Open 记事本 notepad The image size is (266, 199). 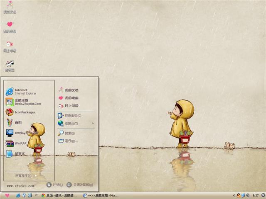click(15, 154)
